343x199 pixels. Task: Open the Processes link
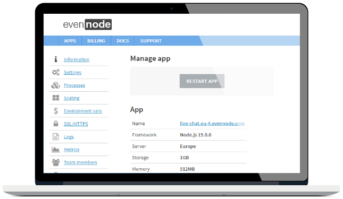pos(74,85)
